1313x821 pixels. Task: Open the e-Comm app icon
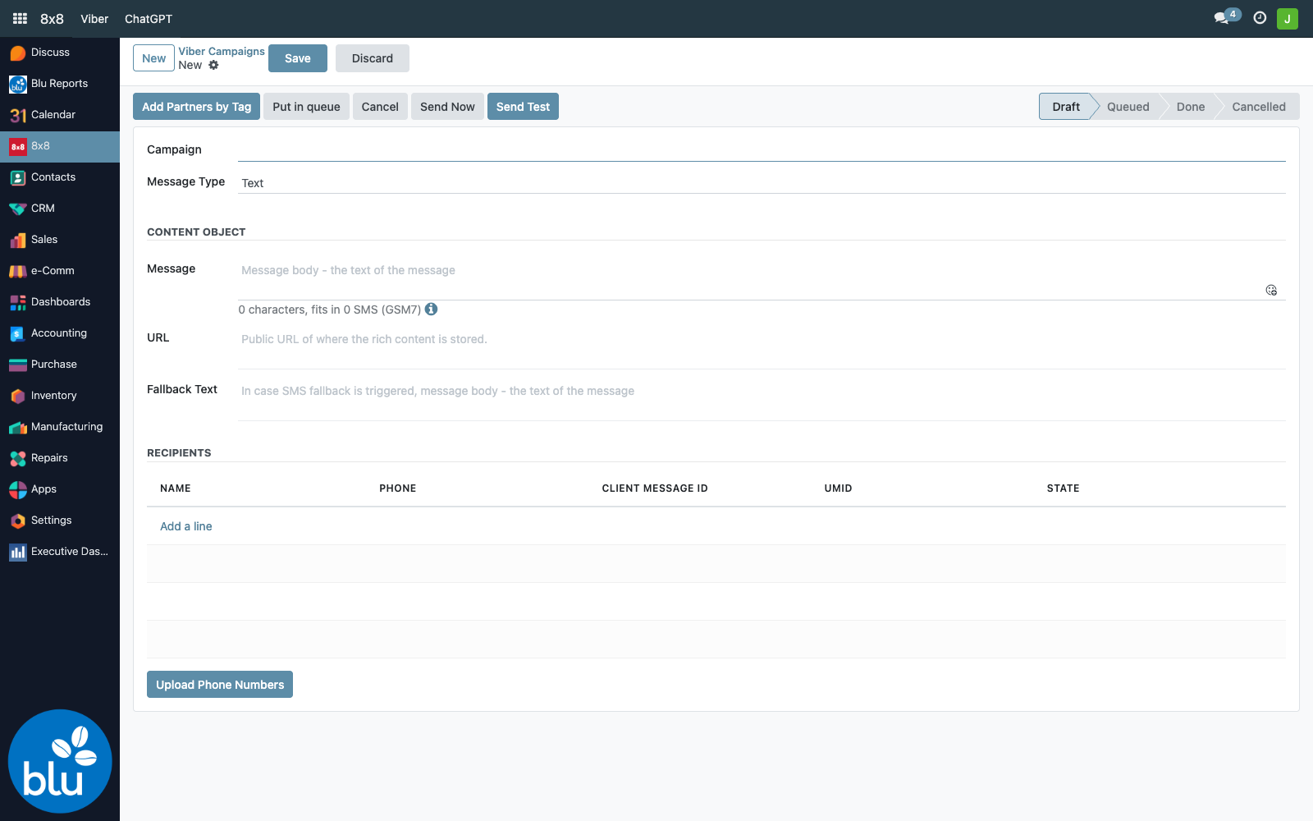pyautogui.click(x=17, y=271)
